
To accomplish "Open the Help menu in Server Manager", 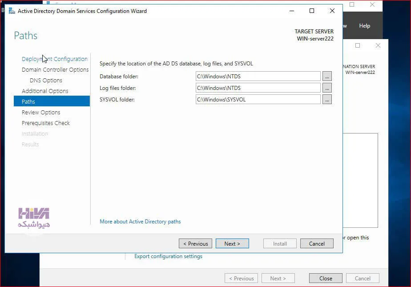I will [364, 26].
